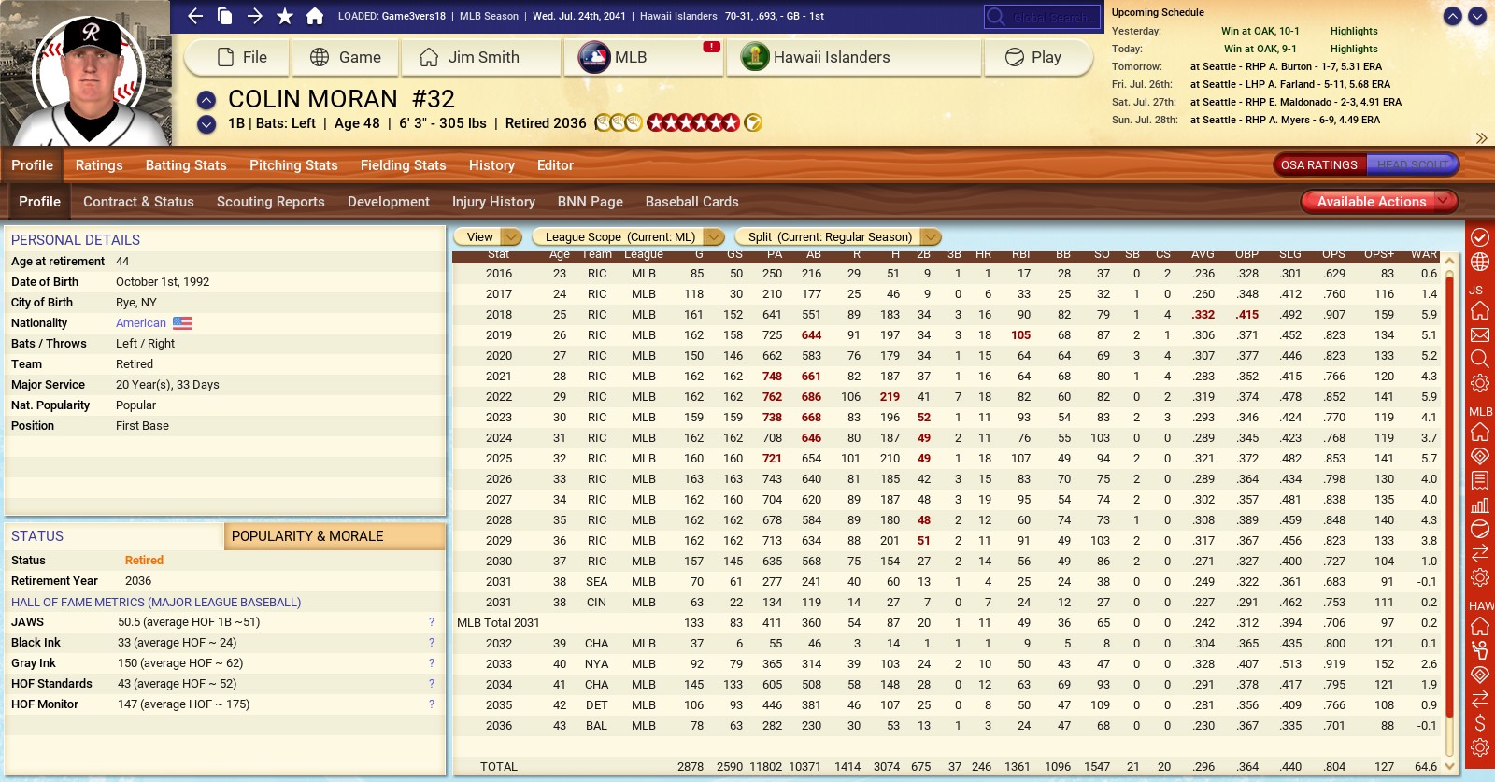Expand the Available Actions dropdown

[x=1378, y=202]
